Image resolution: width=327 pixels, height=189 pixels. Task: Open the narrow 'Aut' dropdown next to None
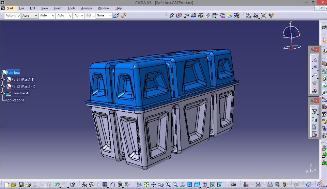[x=90, y=15]
